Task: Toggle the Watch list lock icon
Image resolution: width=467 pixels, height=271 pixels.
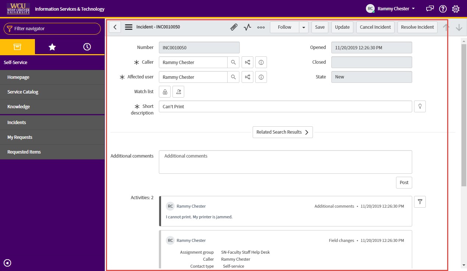Action: pyautogui.click(x=165, y=92)
